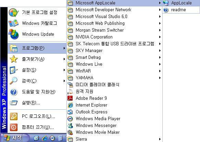Viewport: 200px width, 142px height.
Task: Click the Windows Update globe icon
Action: click(13, 34)
